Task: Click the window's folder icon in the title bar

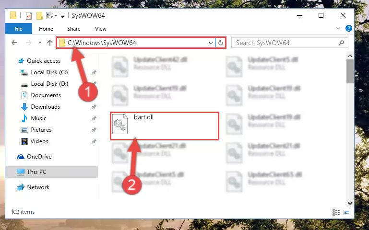Action: tap(13, 16)
